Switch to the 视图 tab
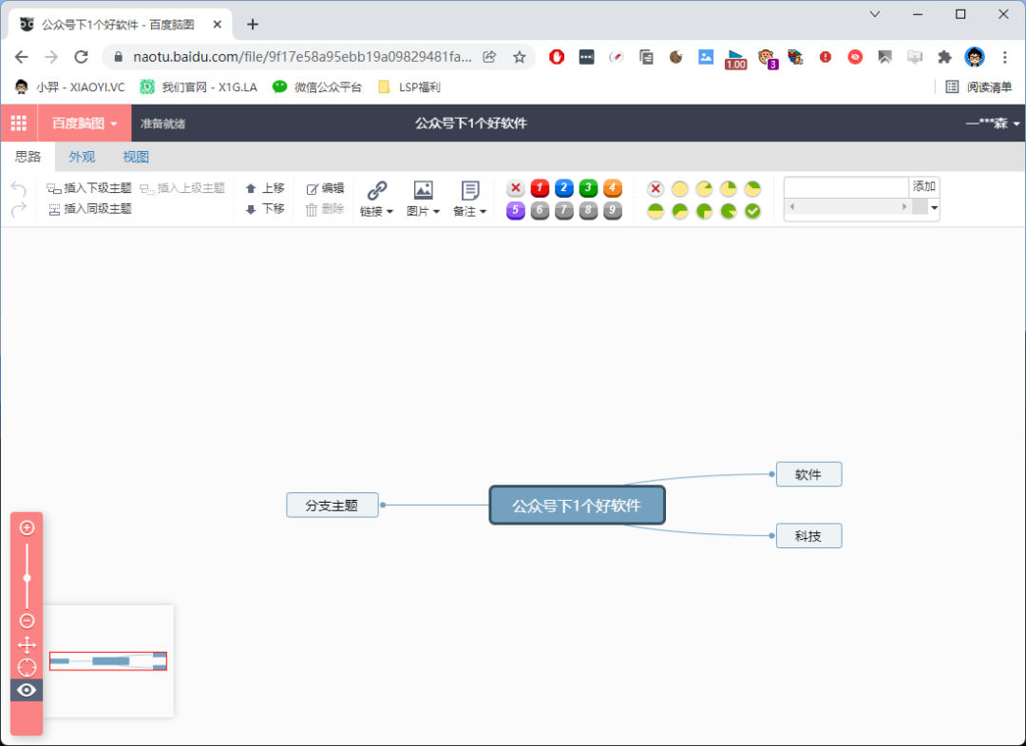1026x746 pixels. tap(136, 157)
